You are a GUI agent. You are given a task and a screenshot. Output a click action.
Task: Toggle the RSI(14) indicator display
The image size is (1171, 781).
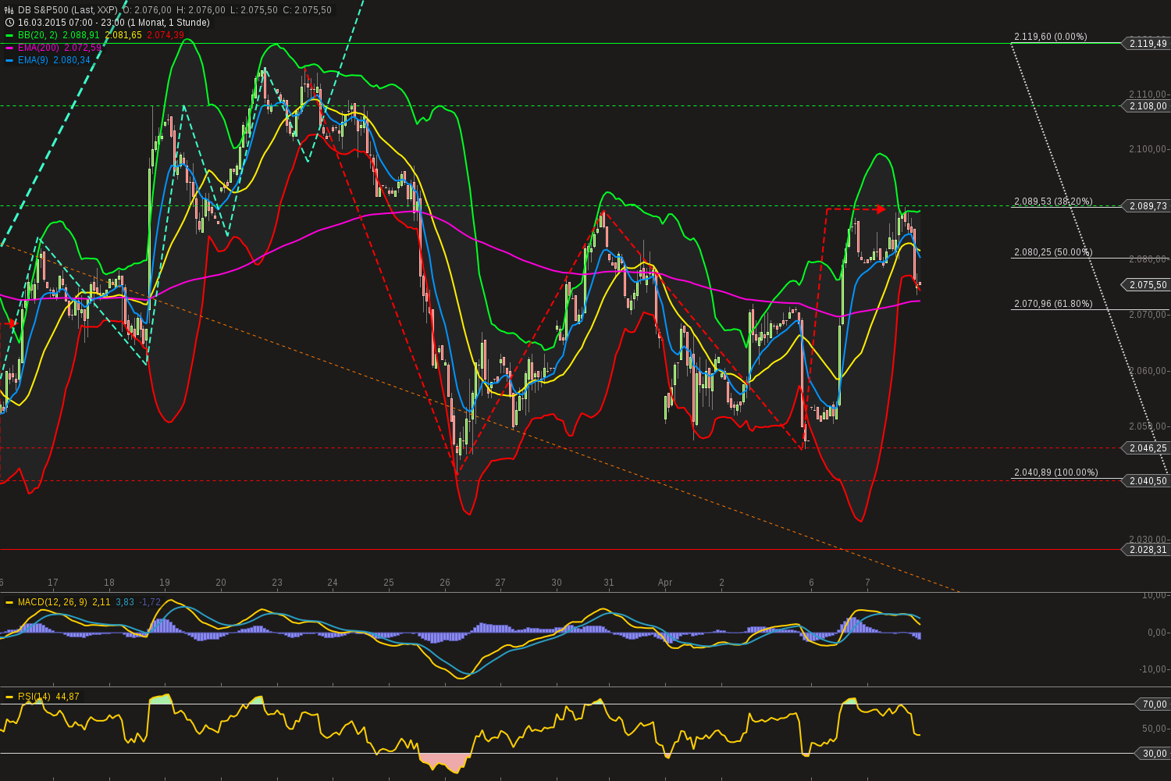(34, 695)
